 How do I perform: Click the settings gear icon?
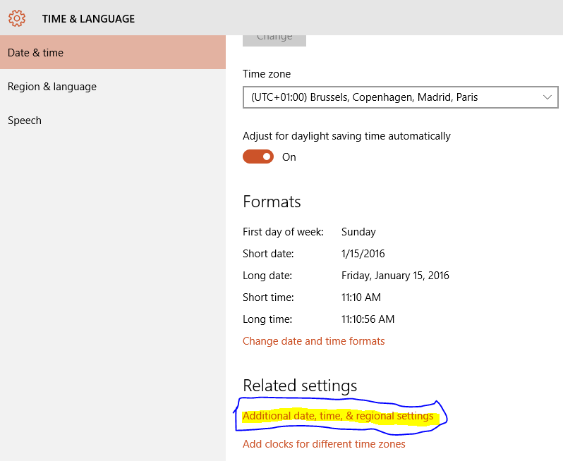(17, 18)
